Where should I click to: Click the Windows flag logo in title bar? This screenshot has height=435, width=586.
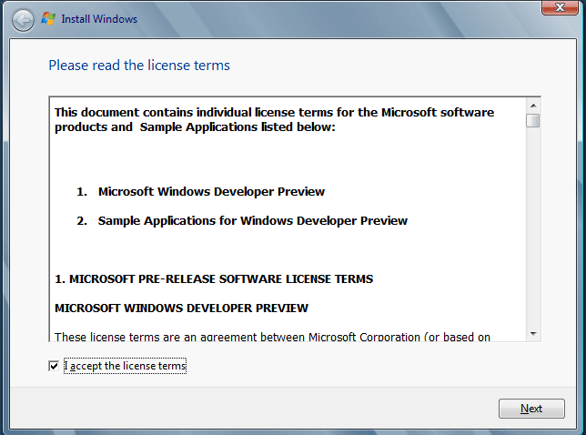point(48,19)
